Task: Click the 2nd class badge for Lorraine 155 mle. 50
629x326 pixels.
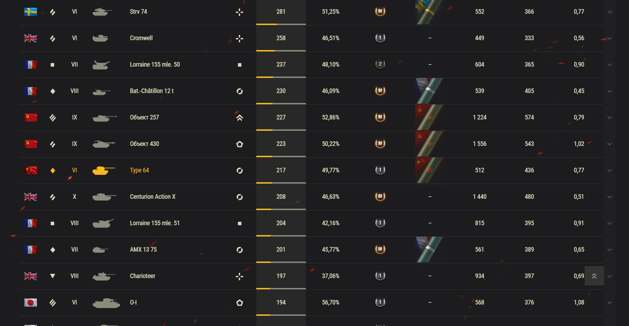Action: (x=380, y=64)
